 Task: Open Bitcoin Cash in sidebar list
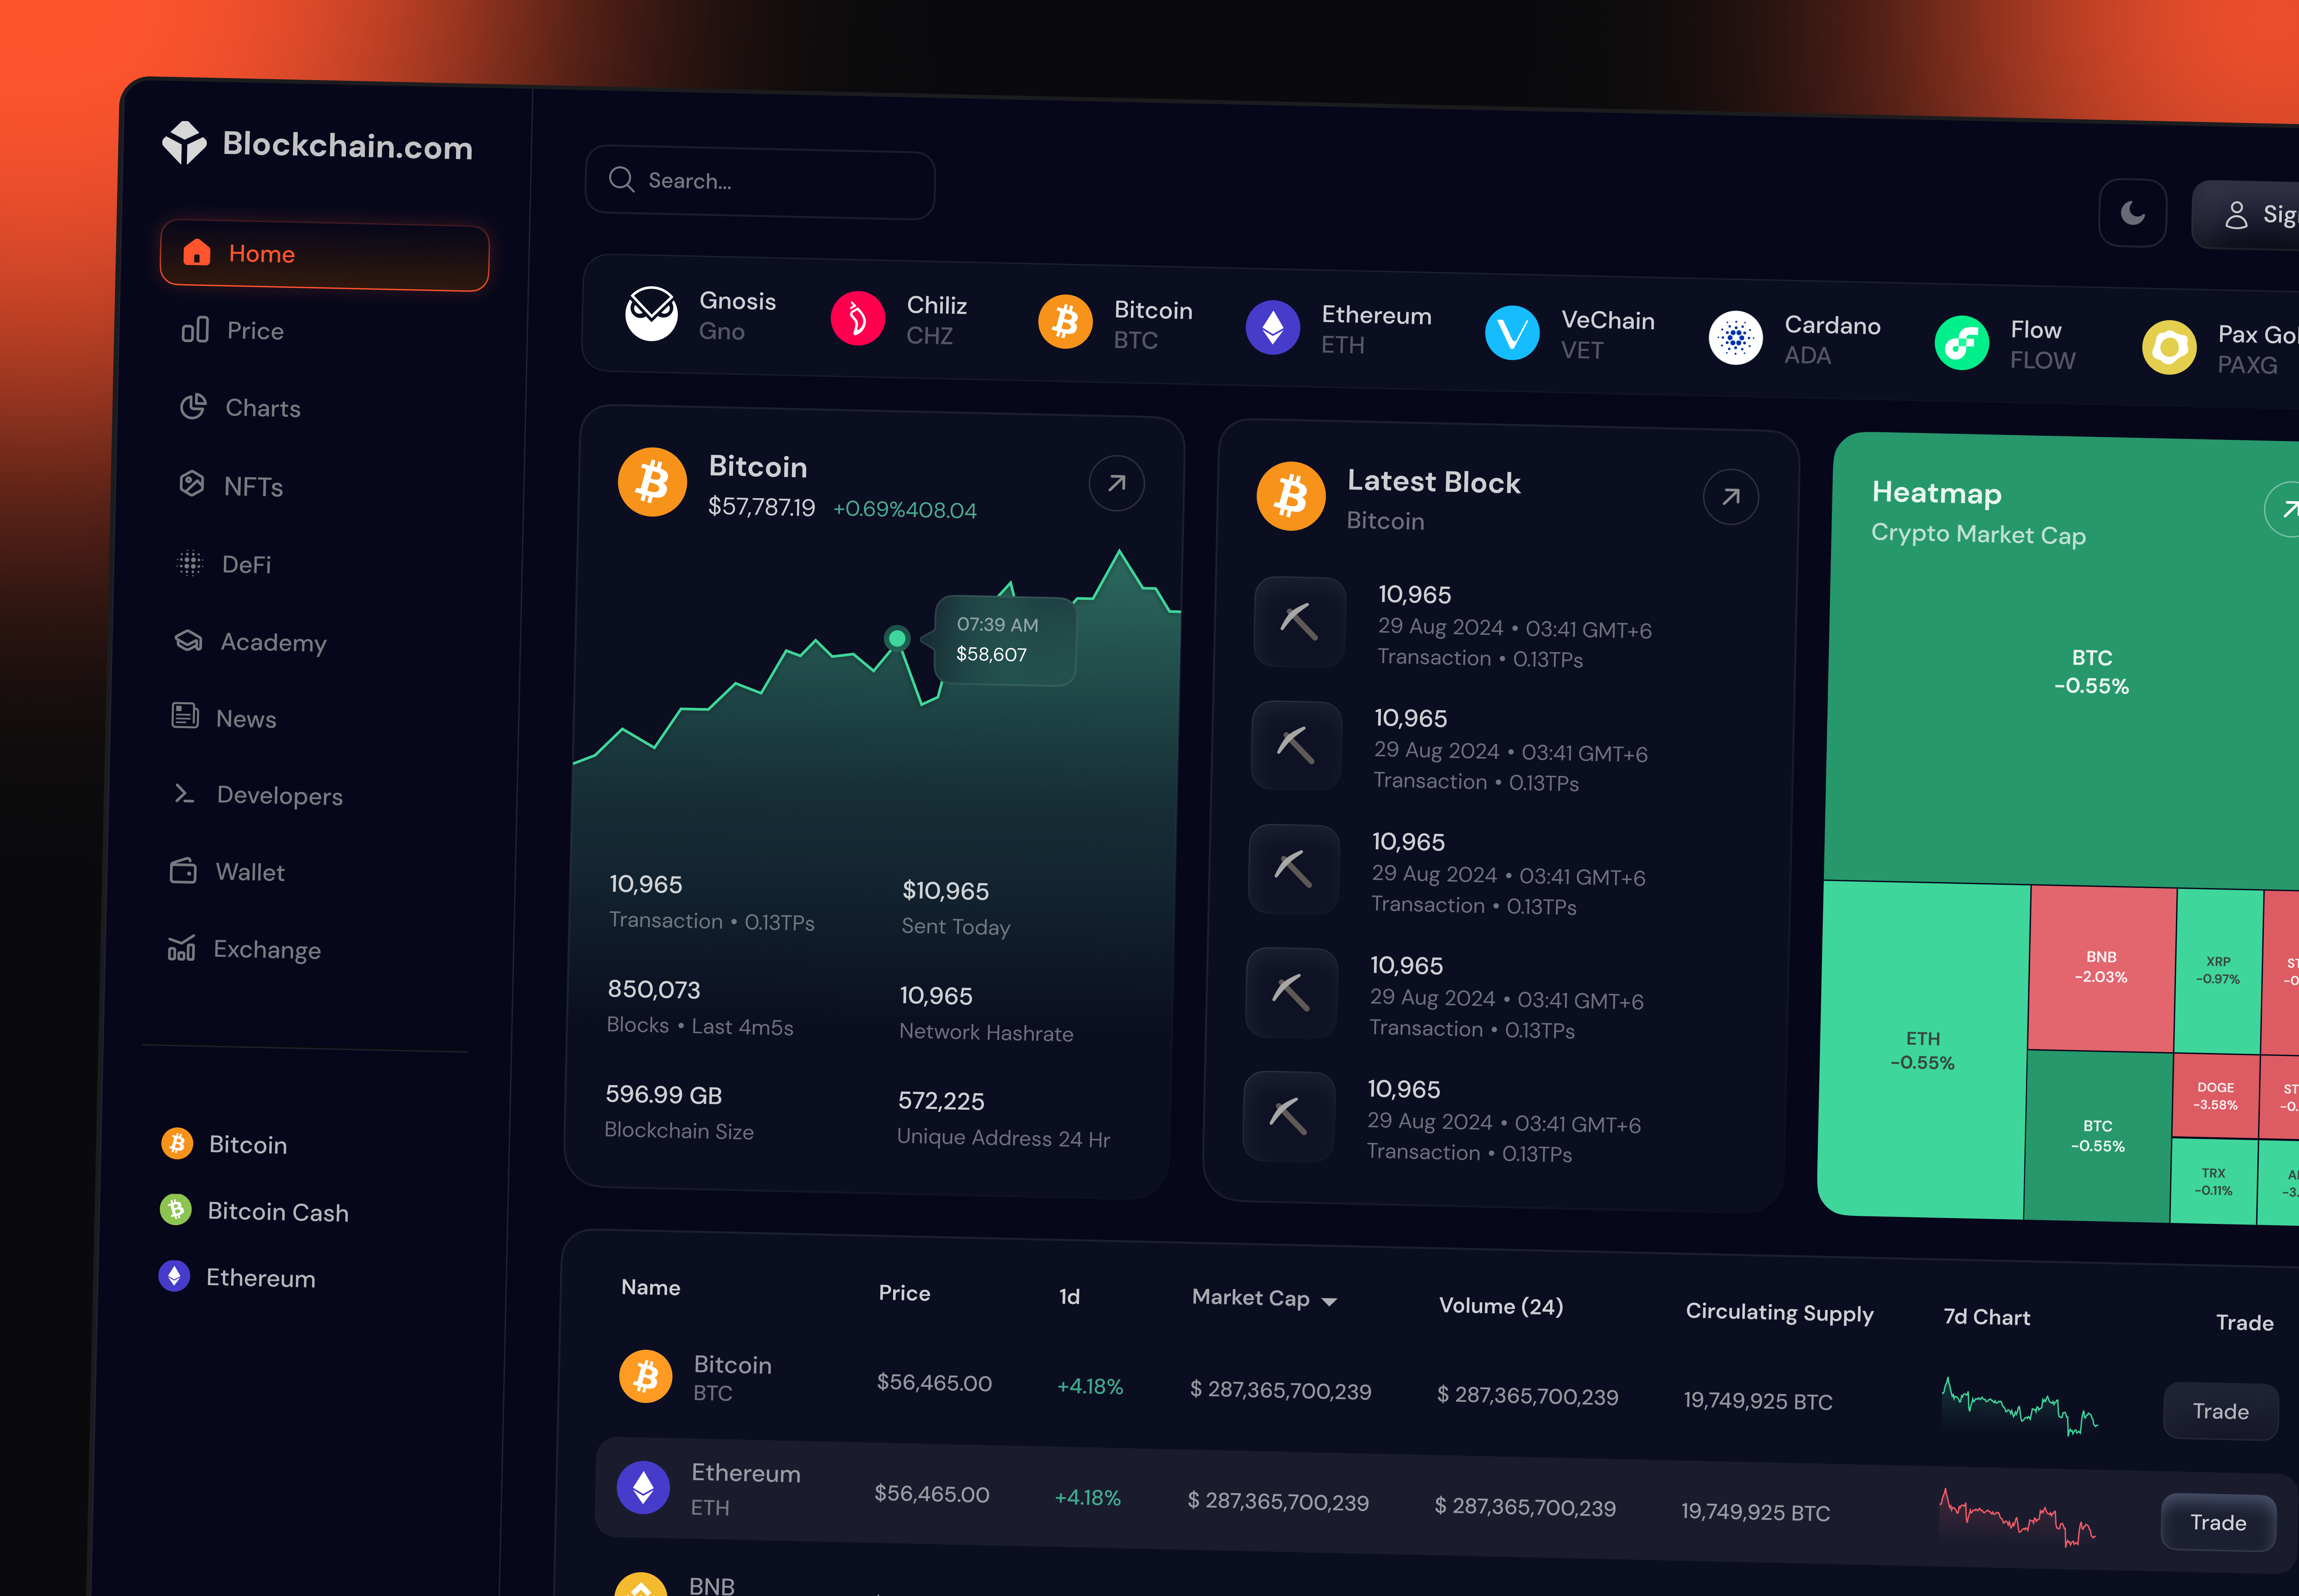254,1211
